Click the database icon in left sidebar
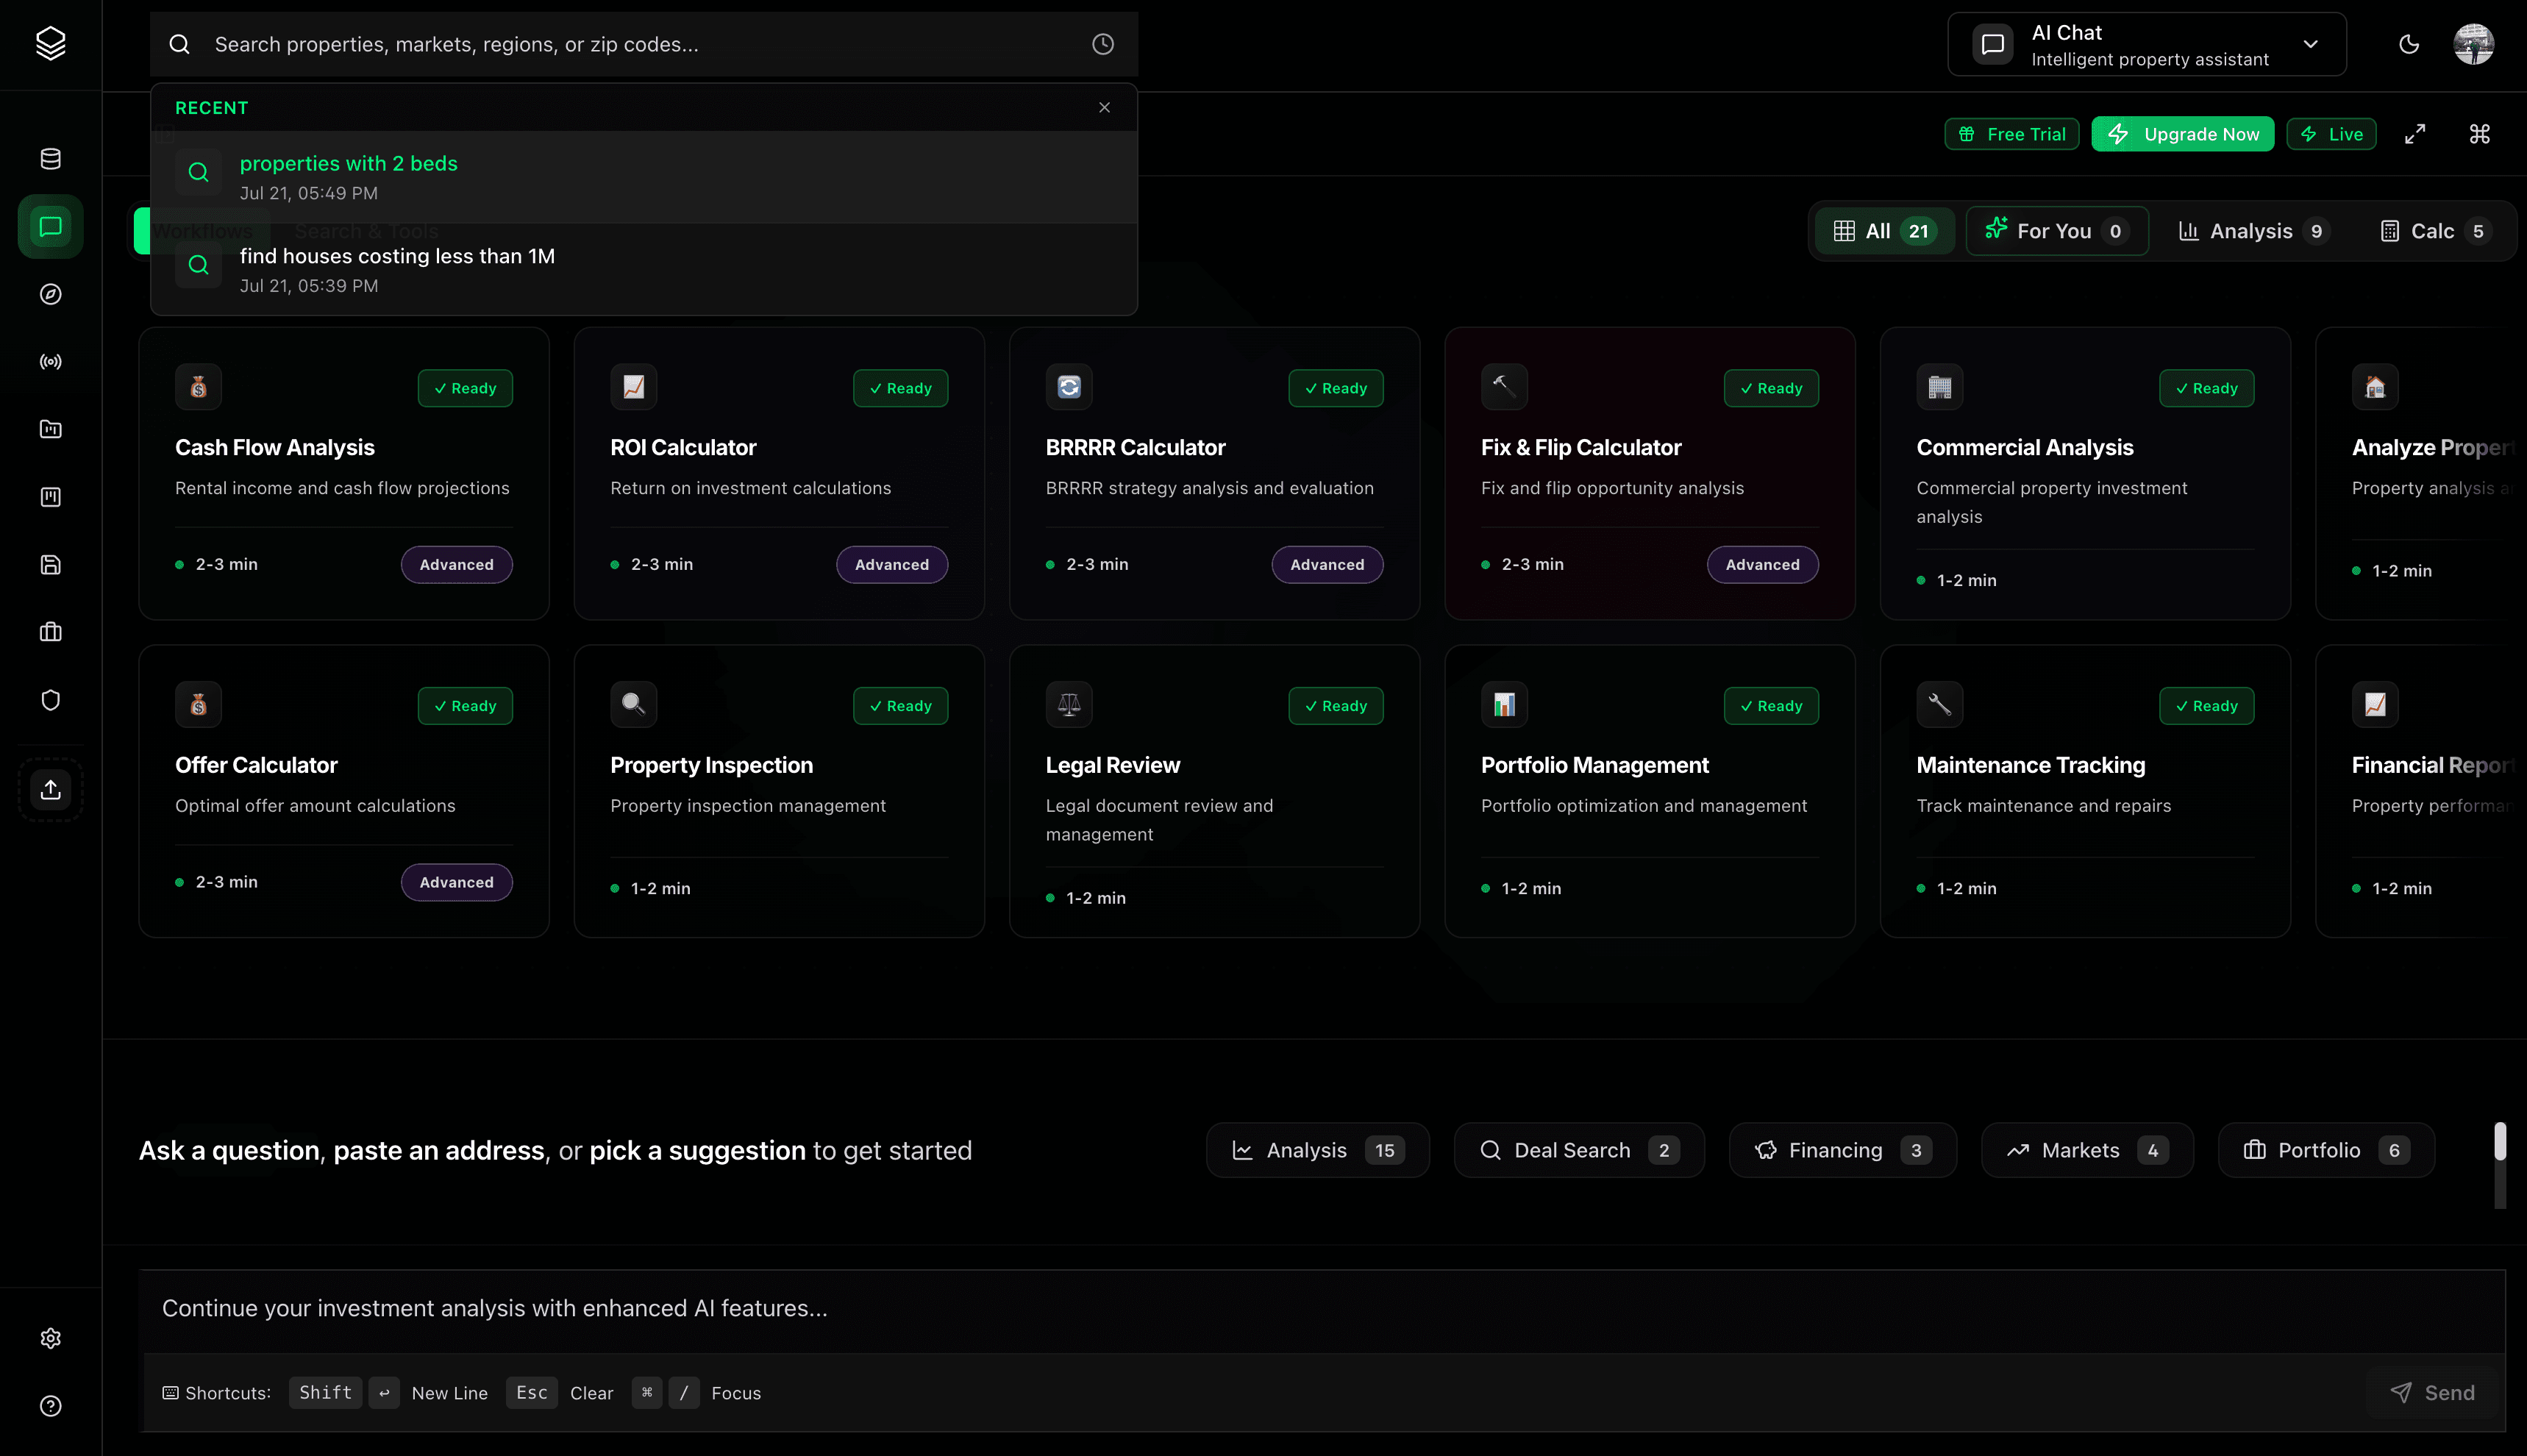 point(50,159)
